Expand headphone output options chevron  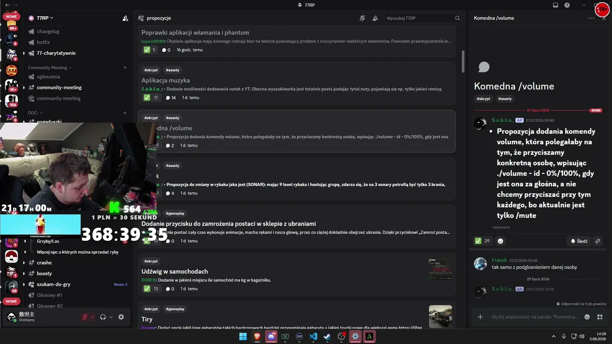pyautogui.click(x=111, y=317)
